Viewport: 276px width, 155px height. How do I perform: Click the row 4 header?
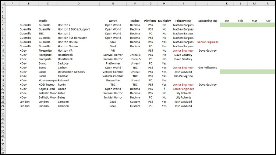click(x=3, y=21)
